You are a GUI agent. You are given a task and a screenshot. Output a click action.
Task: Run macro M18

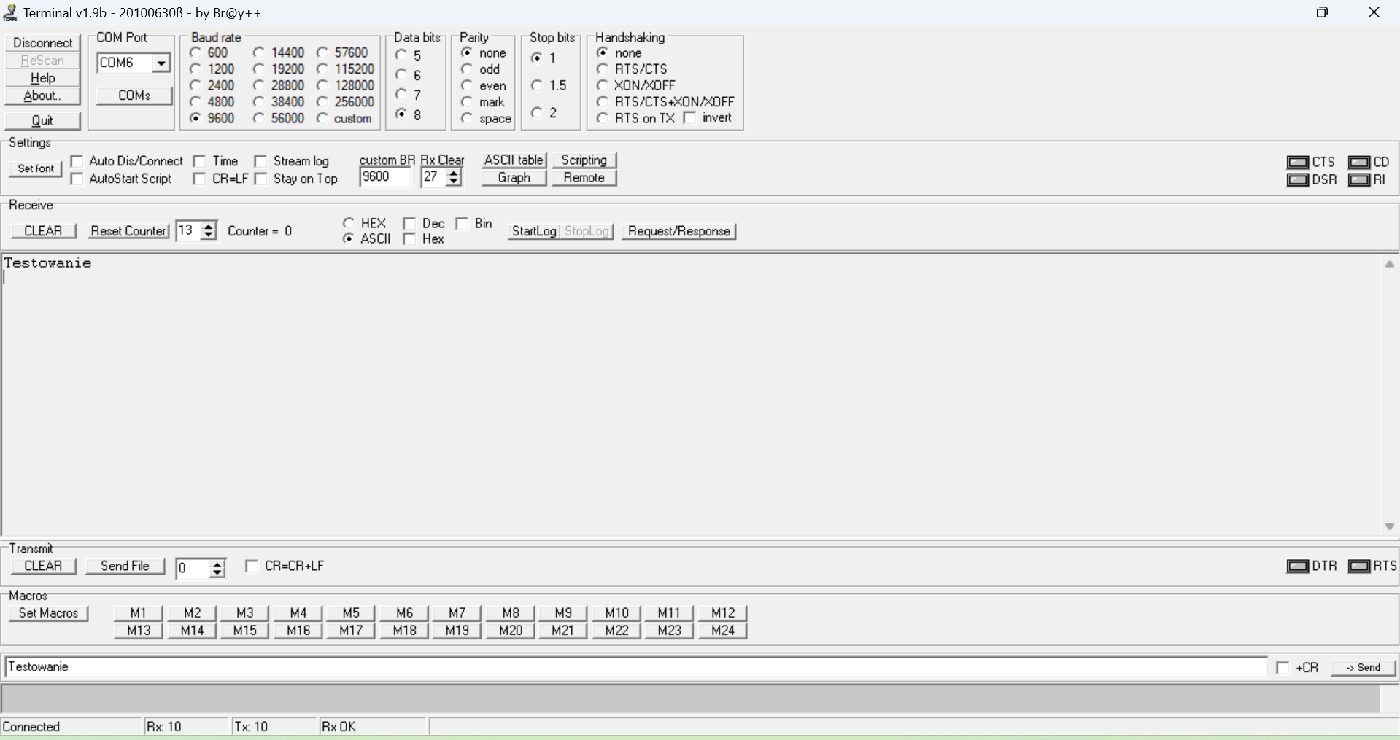pos(404,631)
